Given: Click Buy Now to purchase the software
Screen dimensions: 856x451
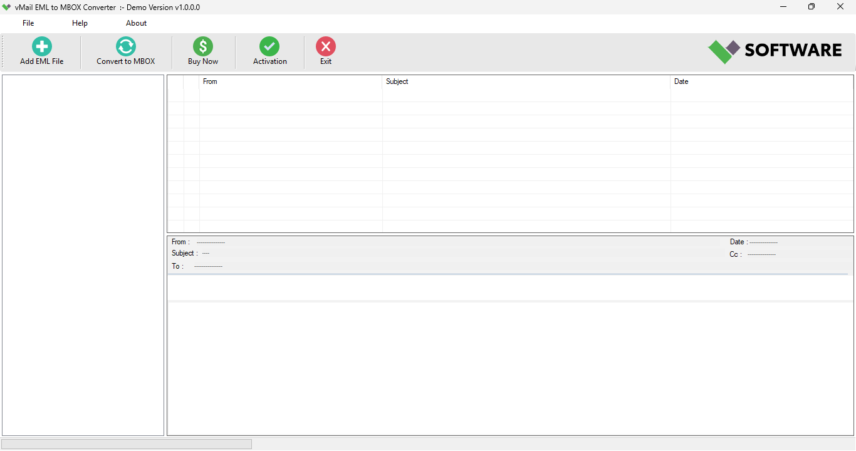Looking at the screenshot, I should [202, 51].
